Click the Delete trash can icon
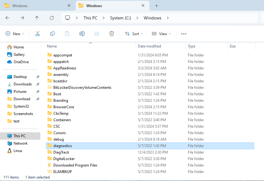This screenshot has height=181, width=264. pyautogui.click(x=111, y=34)
